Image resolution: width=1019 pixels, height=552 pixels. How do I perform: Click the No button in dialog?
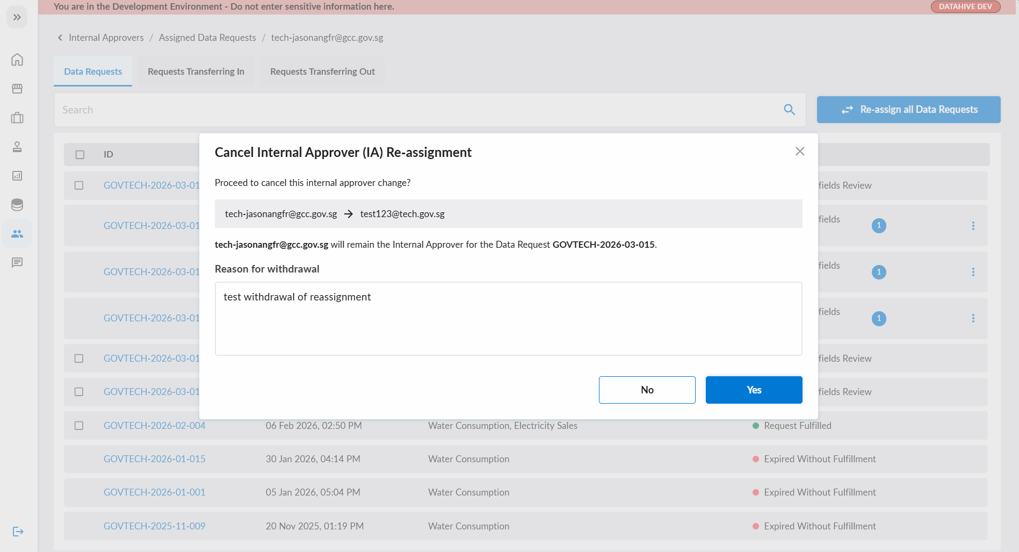coord(647,390)
